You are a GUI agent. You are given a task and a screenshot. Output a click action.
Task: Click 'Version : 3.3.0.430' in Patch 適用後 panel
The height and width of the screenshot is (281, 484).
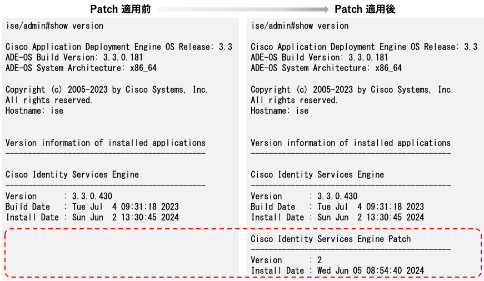click(304, 196)
